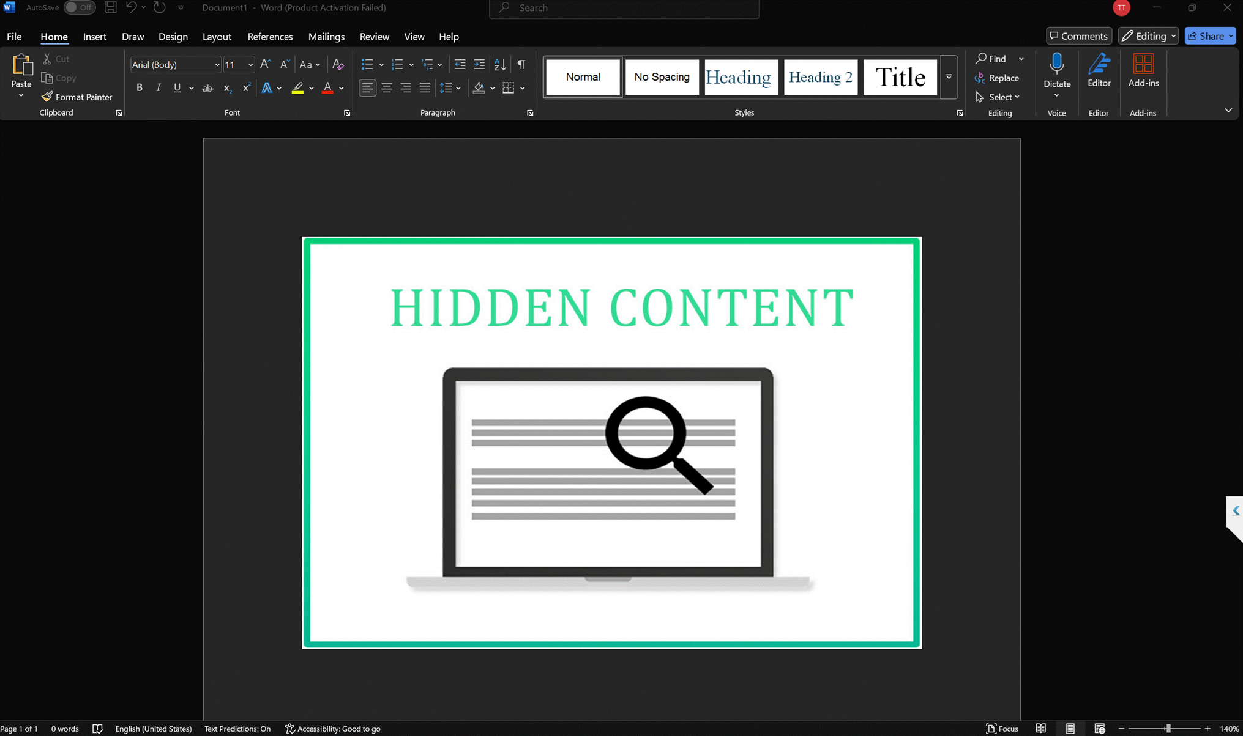The height and width of the screenshot is (736, 1243).
Task: Apply Justify alignment icon
Action: coord(425,88)
